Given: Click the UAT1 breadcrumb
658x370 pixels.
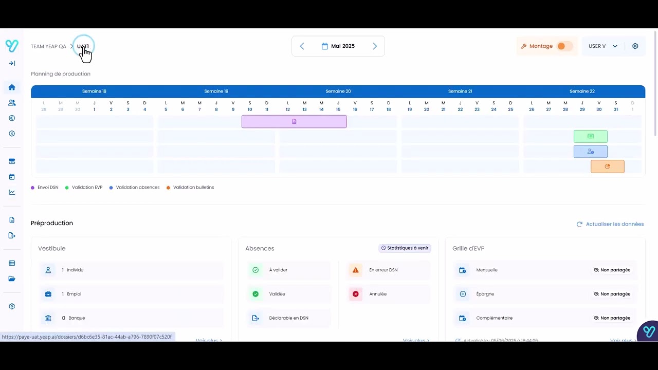Looking at the screenshot, I should (x=83, y=46).
